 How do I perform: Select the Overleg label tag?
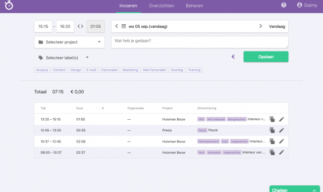[177, 70]
